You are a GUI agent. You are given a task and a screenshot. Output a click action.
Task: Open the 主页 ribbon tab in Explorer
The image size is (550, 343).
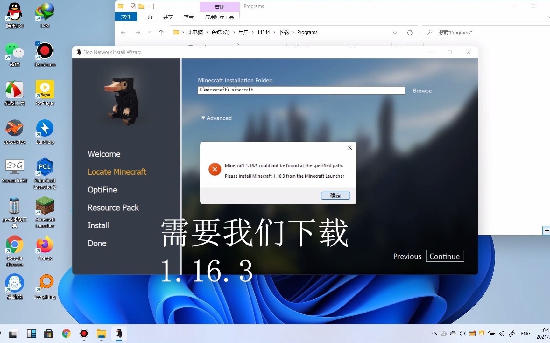pos(147,17)
